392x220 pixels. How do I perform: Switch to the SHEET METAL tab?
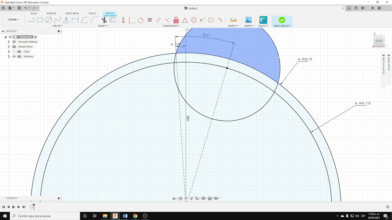[x=72, y=13]
